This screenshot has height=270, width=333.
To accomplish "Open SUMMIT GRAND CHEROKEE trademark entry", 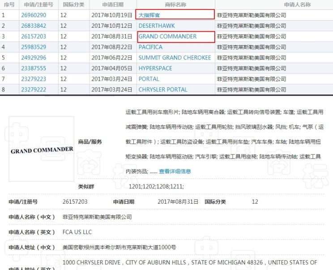I will (x=175, y=58).
